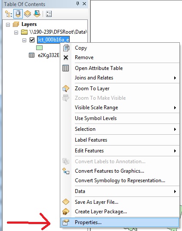Click the Zoom To Layer icon

pyautogui.click(x=65, y=89)
